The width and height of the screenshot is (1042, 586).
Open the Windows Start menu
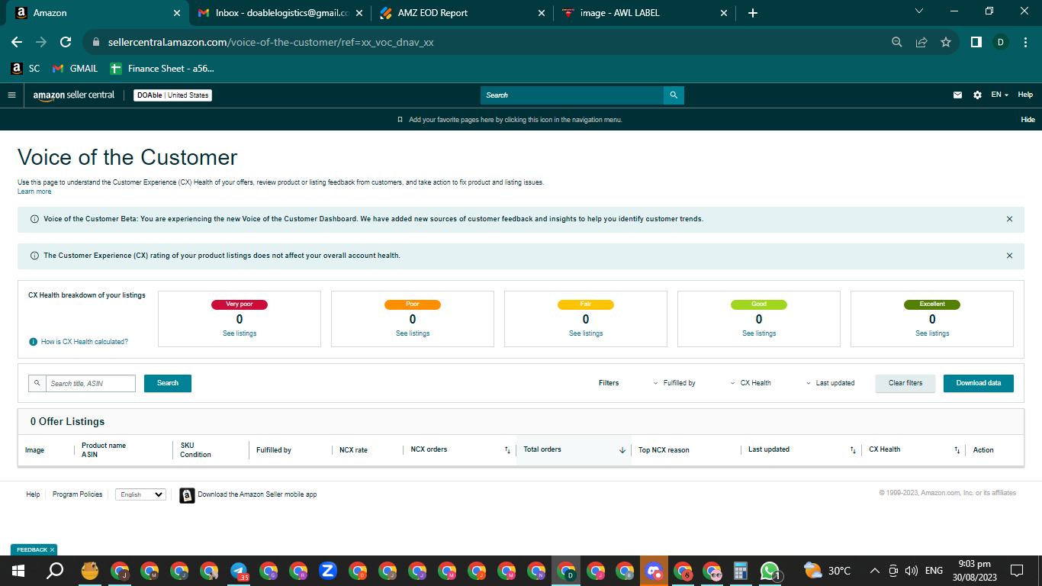click(18, 571)
